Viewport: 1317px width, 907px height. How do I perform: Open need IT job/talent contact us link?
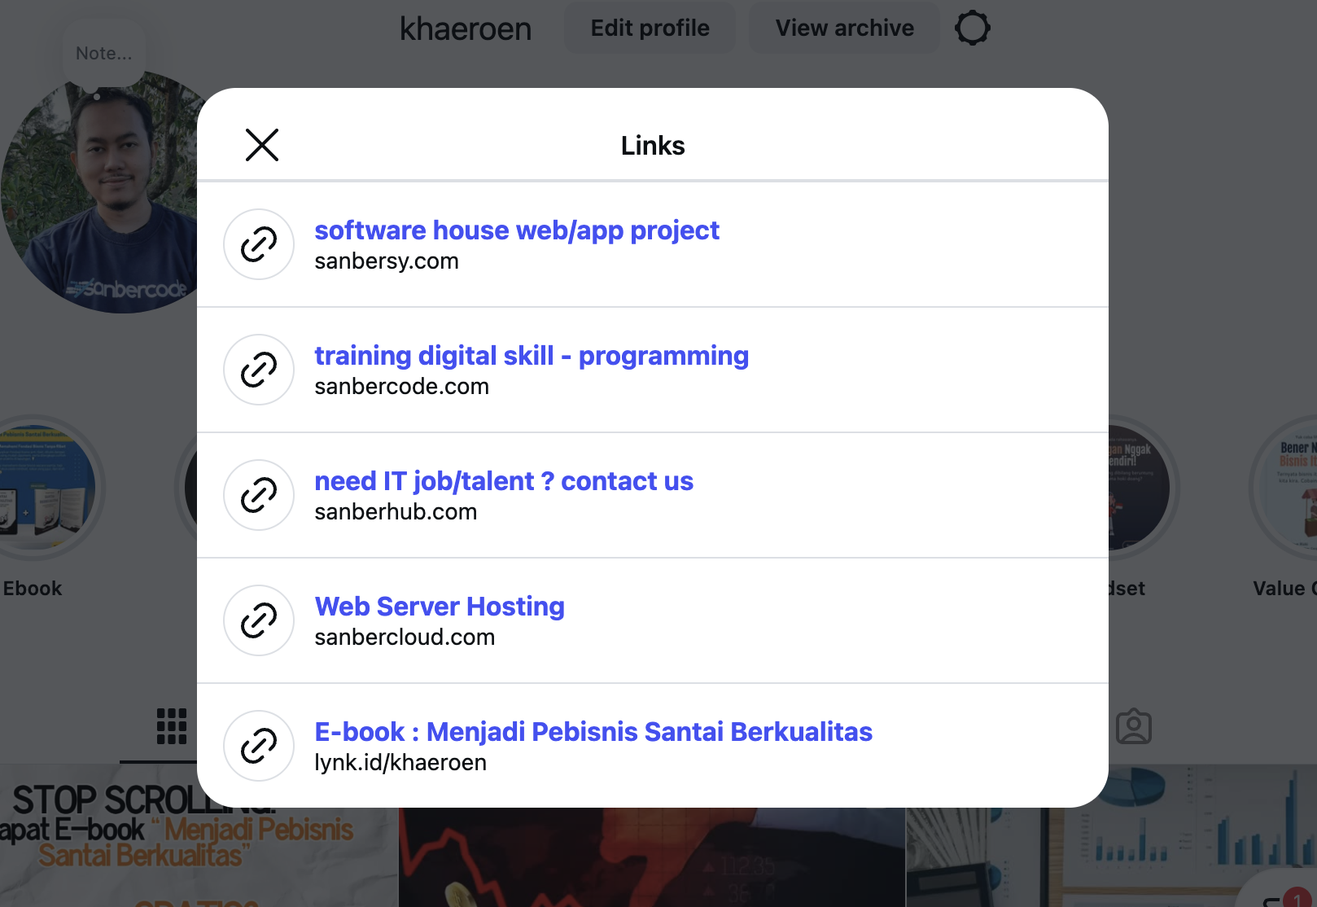[504, 481]
